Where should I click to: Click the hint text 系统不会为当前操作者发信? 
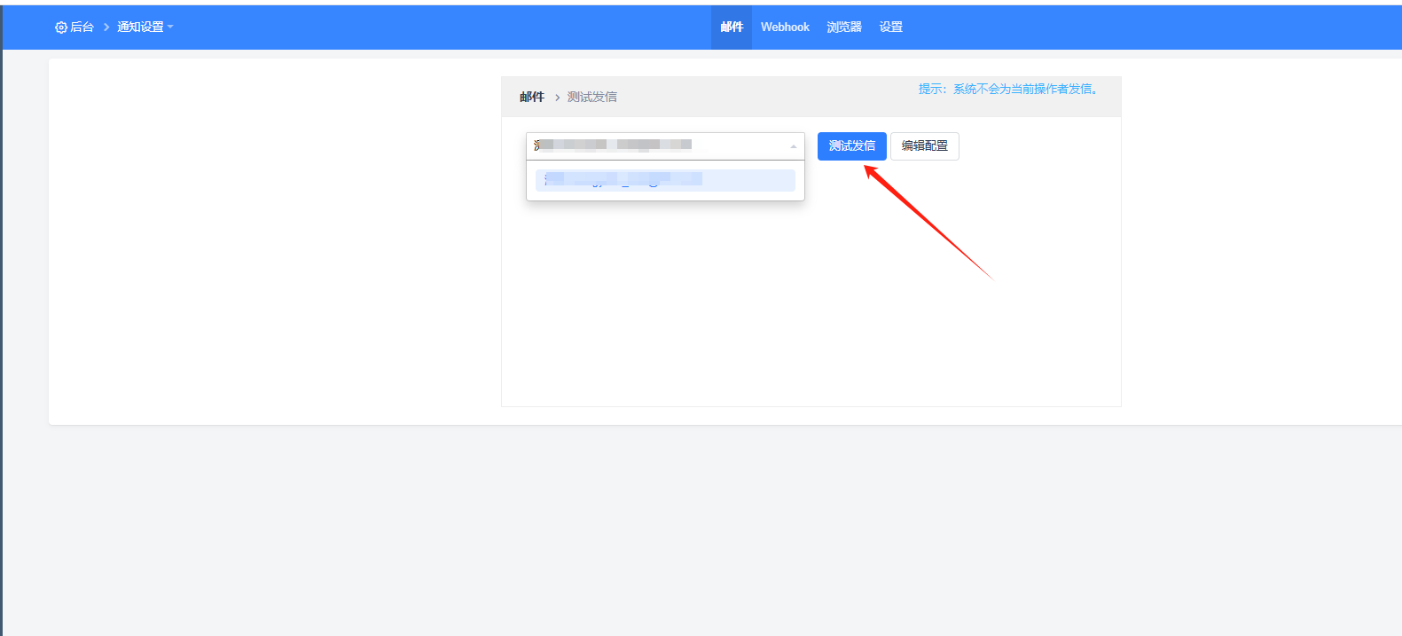pyautogui.click(x=1025, y=89)
